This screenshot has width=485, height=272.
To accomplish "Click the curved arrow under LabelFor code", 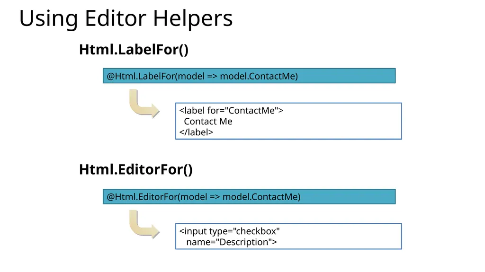I will (144, 104).
